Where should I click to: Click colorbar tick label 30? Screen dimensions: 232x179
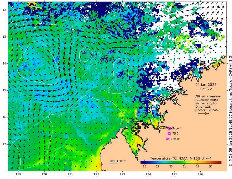click(x=171, y=166)
